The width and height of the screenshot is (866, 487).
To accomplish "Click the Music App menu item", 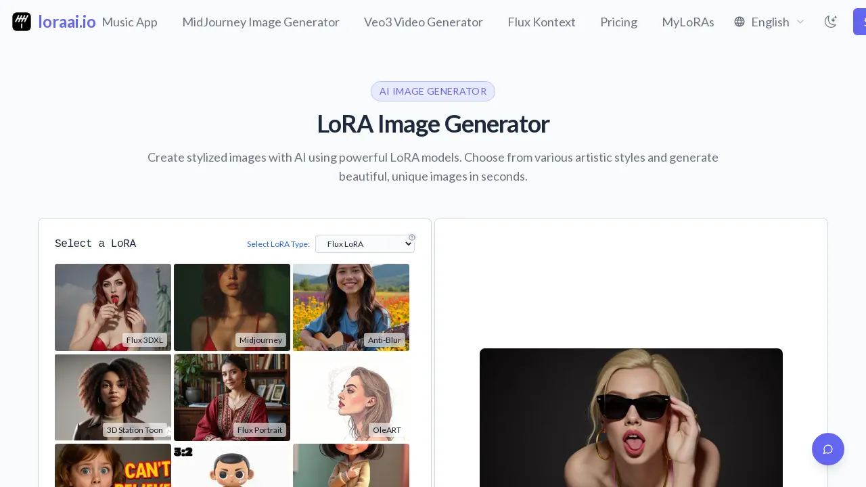I will tap(129, 22).
